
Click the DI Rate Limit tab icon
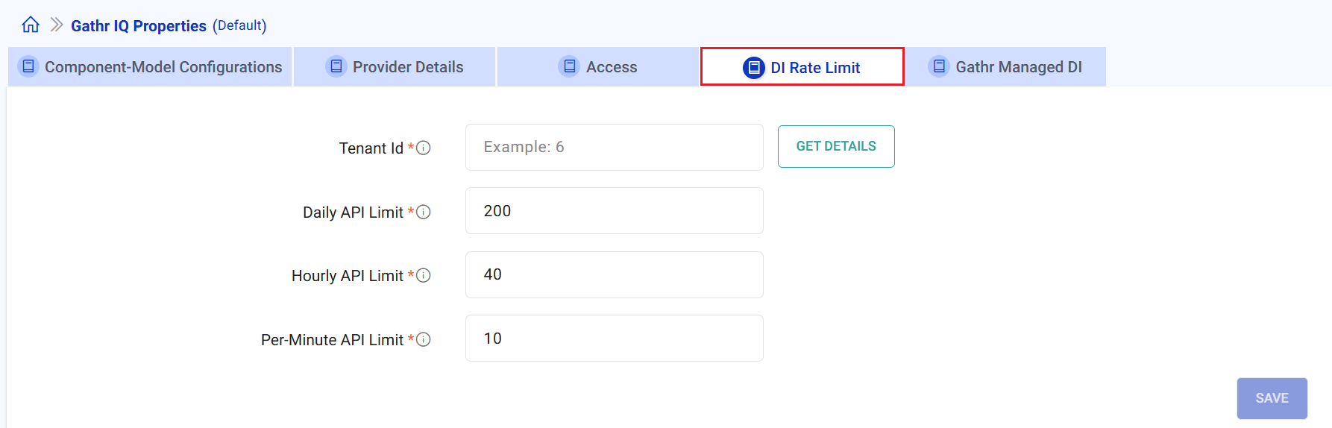point(754,67)
